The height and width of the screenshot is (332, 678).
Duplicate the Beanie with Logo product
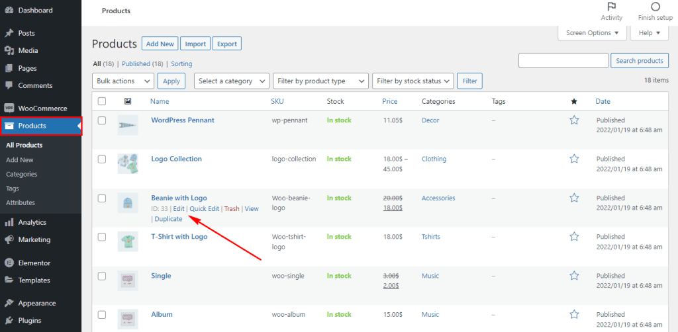coord(169,219)
